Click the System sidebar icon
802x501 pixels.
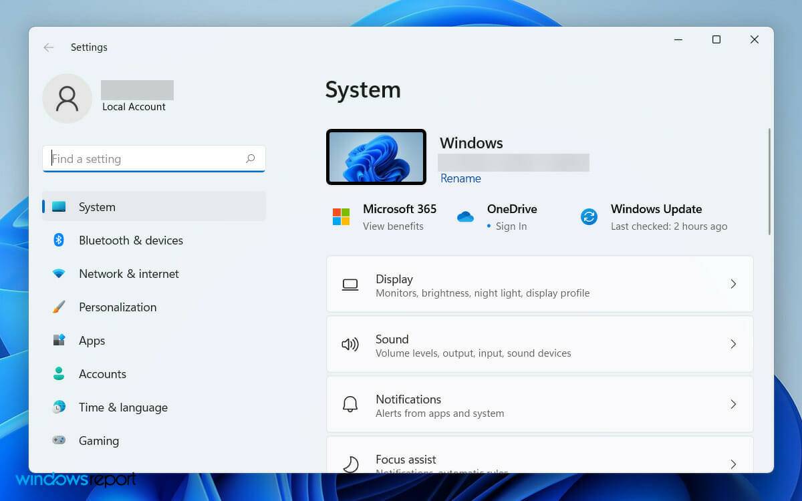[60, 207]
